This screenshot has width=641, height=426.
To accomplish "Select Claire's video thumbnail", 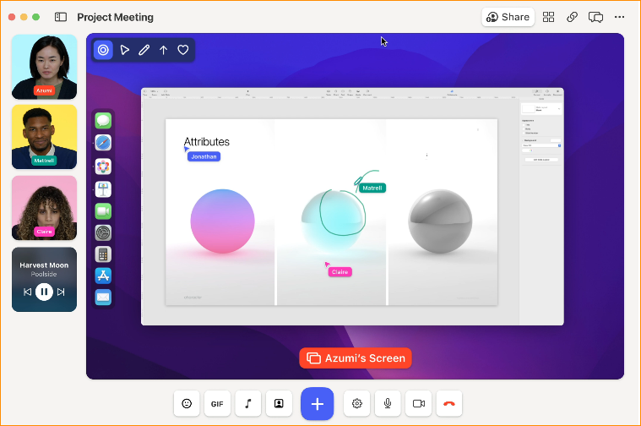I will tap(44, 208).
